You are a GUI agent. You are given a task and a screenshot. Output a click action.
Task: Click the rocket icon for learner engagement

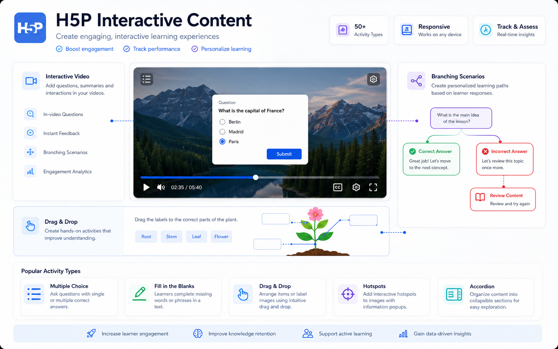(91, 334)
